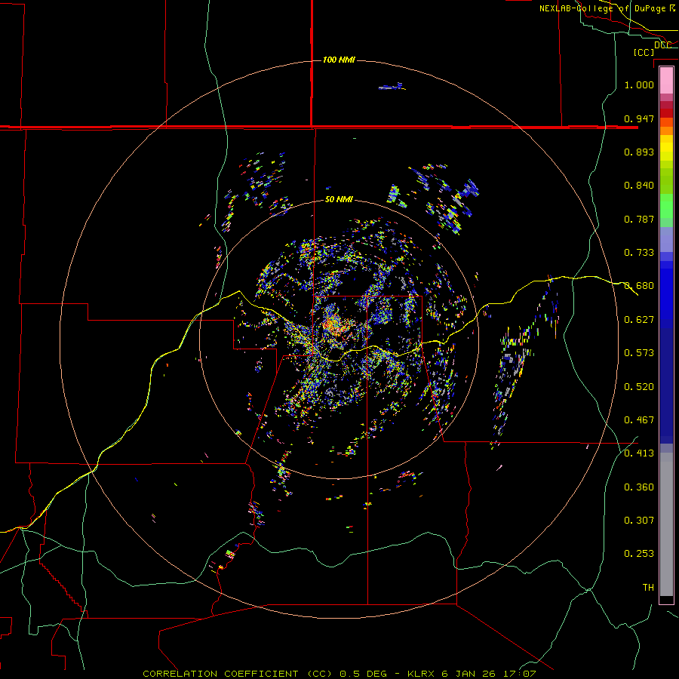Click the 50 NMI range ring label

tap(339, 199)
